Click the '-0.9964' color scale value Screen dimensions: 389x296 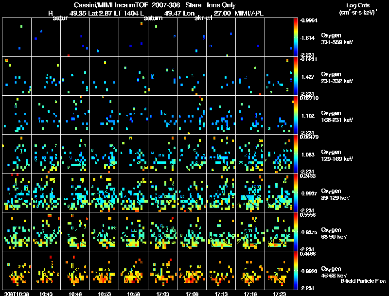[x=308, y=20]
